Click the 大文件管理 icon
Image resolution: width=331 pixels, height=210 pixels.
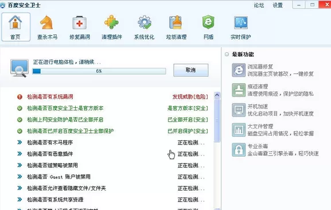tap(239, 130)
